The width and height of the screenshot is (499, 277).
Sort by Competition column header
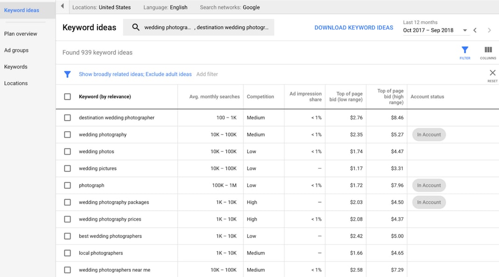click(260, 97)
